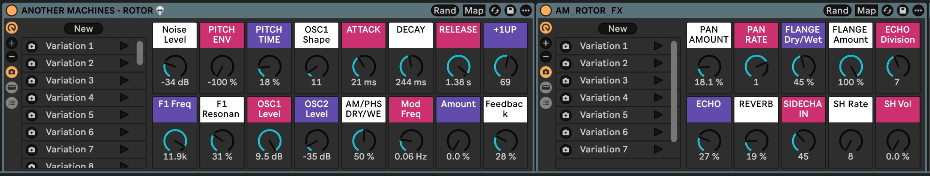The width and height of the screenshot is (930, 176).
Task: Click Map button in ROTOR rack
Action: click(474, 10)
